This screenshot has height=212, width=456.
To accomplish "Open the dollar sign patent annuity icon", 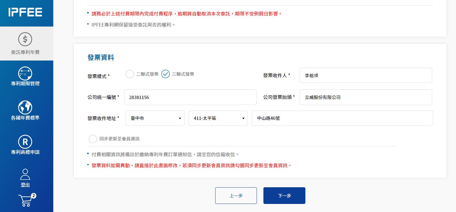I will (x=25, y=39).
